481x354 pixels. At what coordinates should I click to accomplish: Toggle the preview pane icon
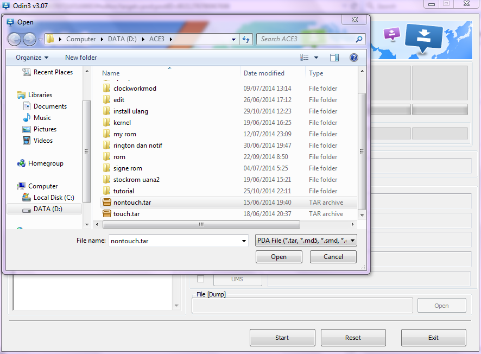click(x=334, y=58)
